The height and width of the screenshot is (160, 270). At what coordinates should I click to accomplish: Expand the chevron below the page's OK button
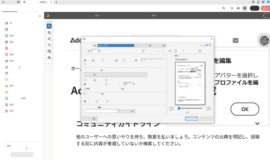tap(257, 123)
